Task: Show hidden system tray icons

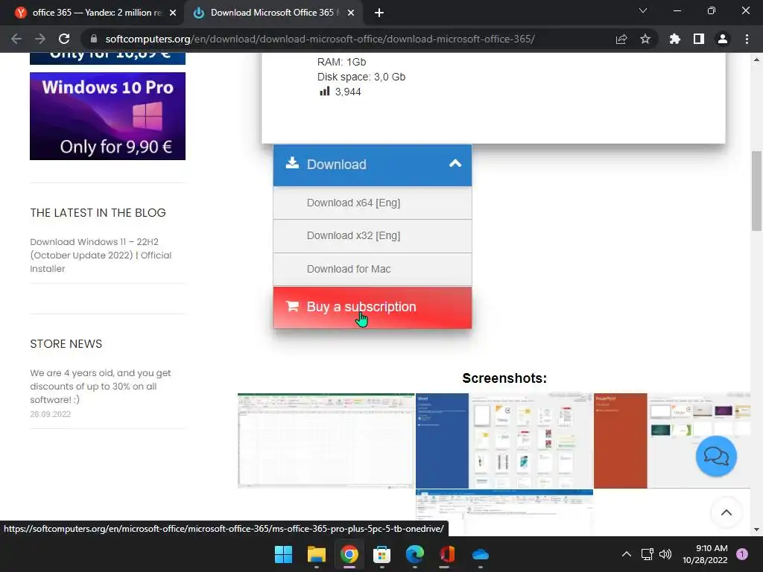Action: tap(627, 554)
